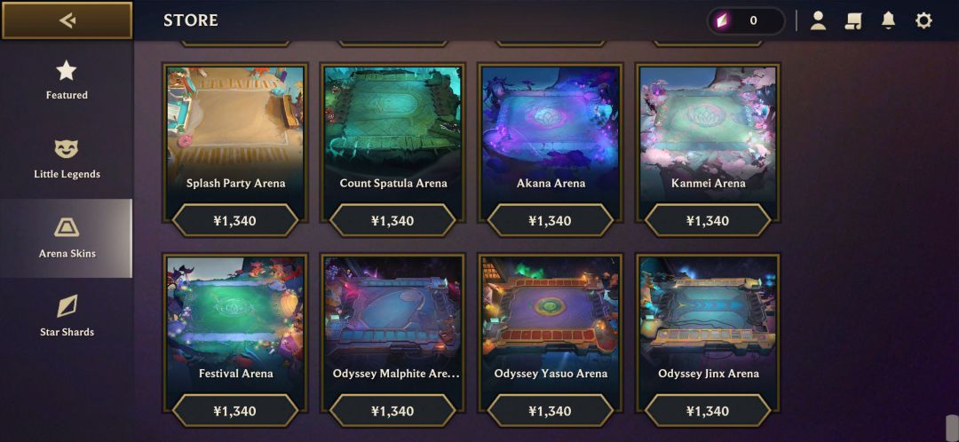
Task: Open the missions scroll icon
Action: coord(853,20)
